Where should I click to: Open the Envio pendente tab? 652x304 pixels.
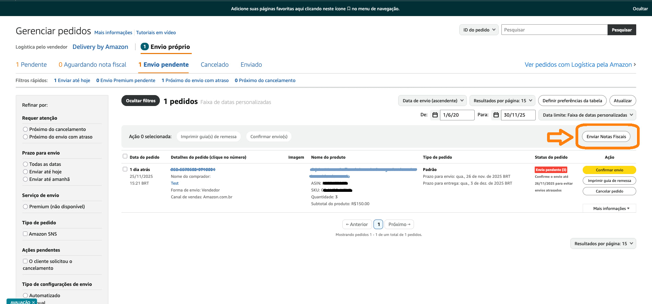click(x=164, y=65)
